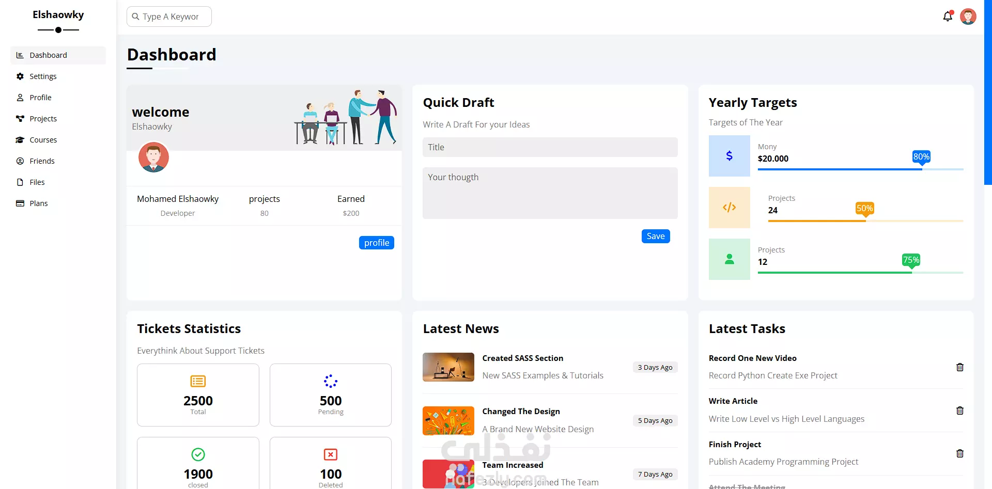Delete the Finish Project task
Viewport: 992px width, 489px height.
(960, 453)
